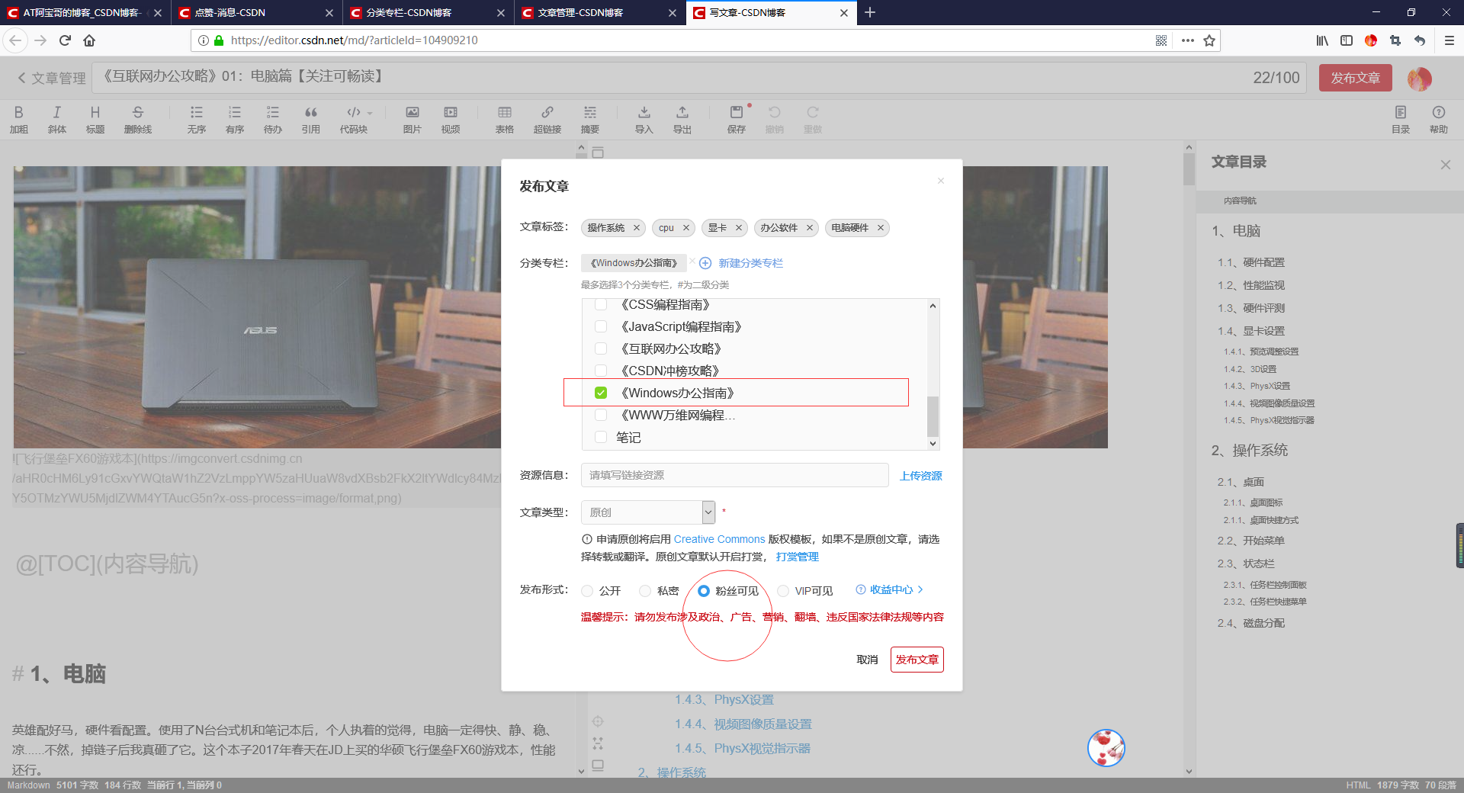Import a file with the 导入 tool
This screenshot has height=793, width=1464.
click(644, 120)
